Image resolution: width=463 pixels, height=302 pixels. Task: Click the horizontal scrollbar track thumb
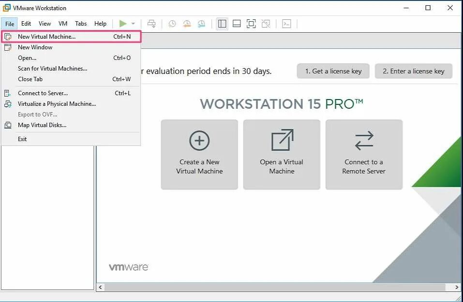[x=275, y=287]
